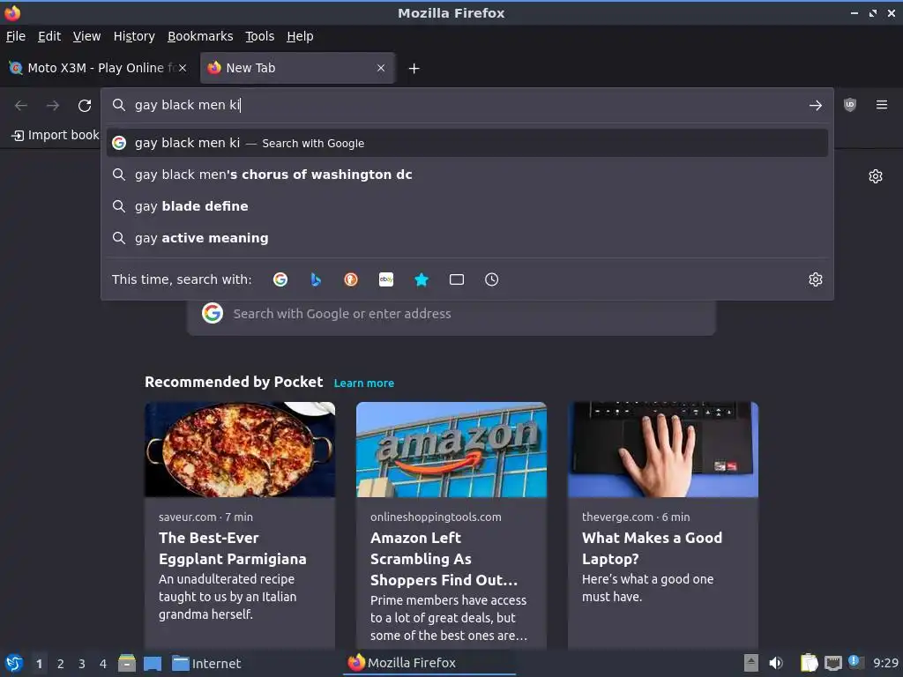Open the Bookmarks menu
The width and height of the screenshot is (903, 677).
200,36
